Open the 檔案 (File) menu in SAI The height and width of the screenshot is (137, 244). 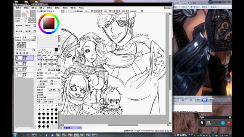pos(18,8)
